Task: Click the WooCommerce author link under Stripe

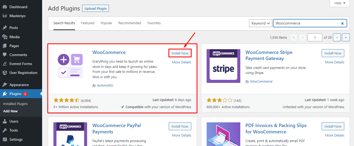Action: [x=261, y=82]
